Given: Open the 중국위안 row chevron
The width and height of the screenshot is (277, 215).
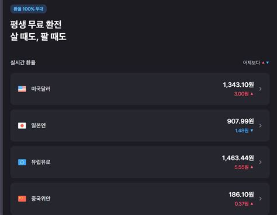Looking at the screenshot, I should pos(261,199).
